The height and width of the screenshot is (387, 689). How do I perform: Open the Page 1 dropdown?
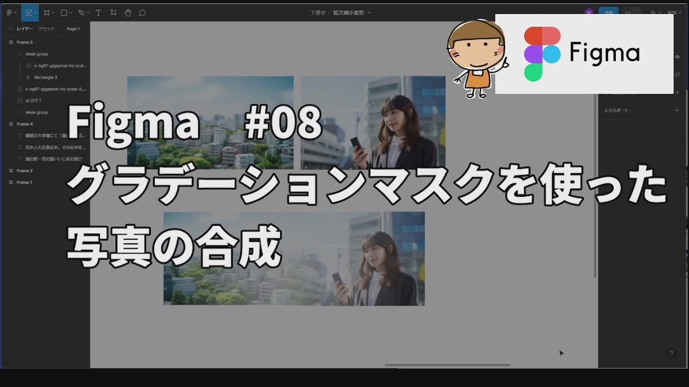(74, 29)
